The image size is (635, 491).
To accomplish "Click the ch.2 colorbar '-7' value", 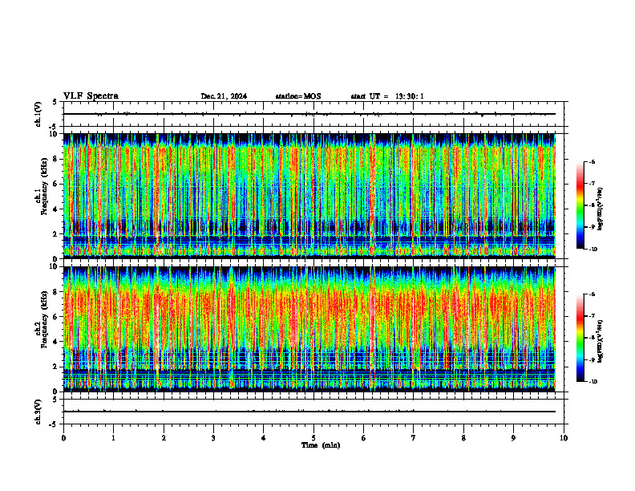I will (592, 316).
